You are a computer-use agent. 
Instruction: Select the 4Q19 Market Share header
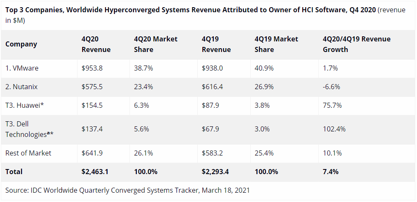(276, 44)
